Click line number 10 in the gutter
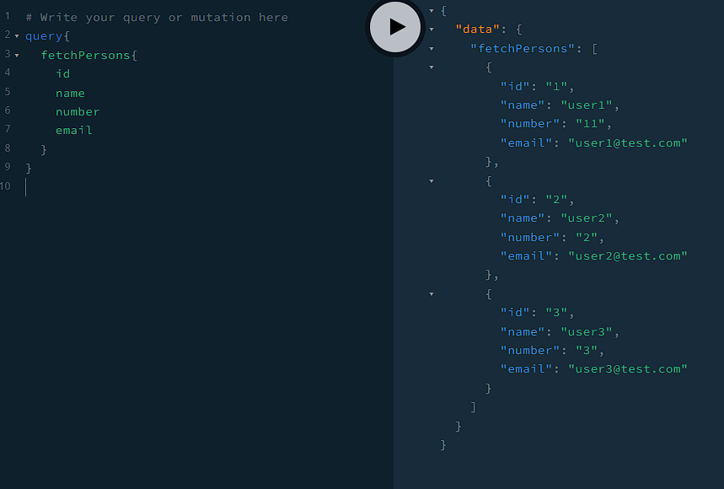Image resolution: width=724 pixels, height=489 pixels. (x=7, y=186)
